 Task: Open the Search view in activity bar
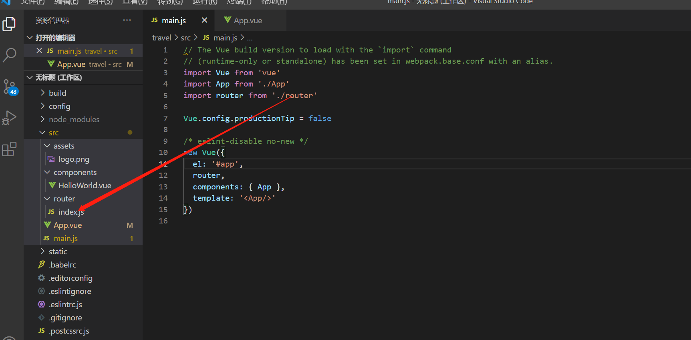9,55
